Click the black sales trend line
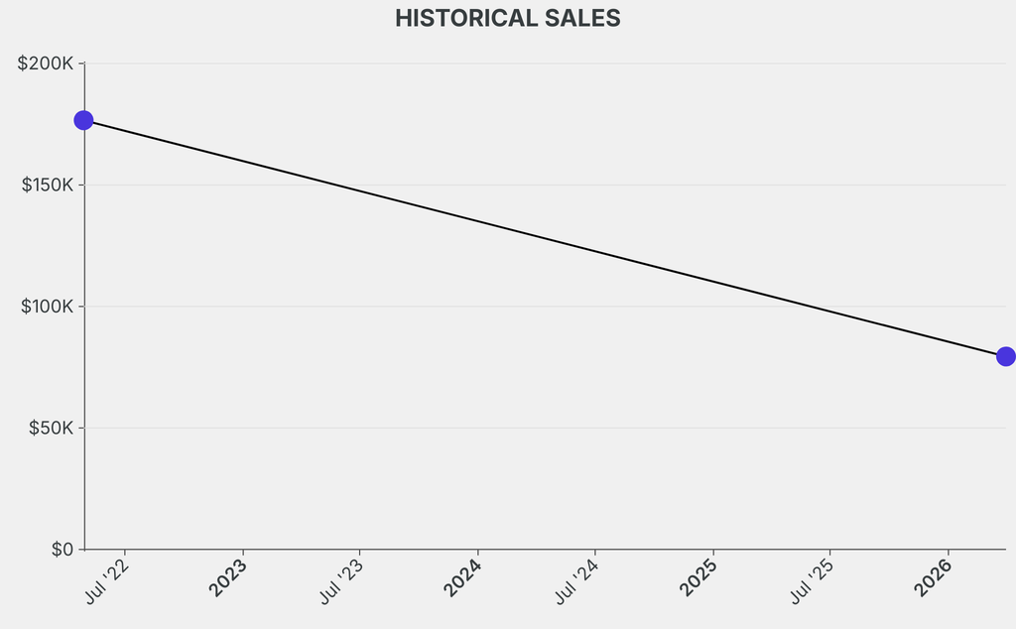The height and width of the screenshot is (629, 1016). [x=545, y=238]
